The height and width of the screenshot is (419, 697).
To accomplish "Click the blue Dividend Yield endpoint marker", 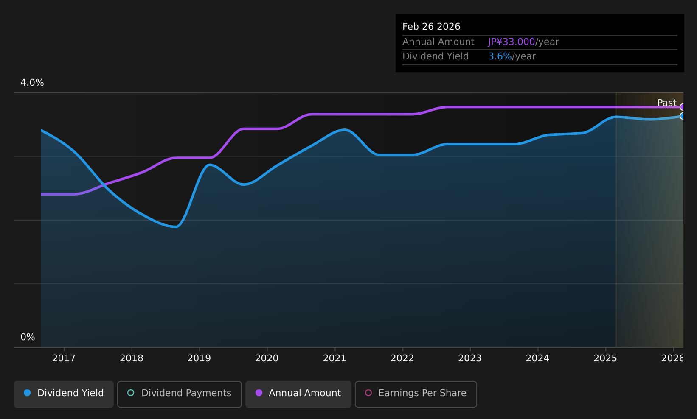I will [x=683, y=116].
